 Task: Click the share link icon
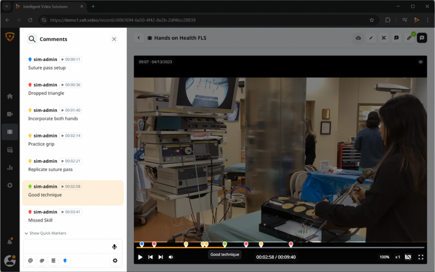coord(409,38)
